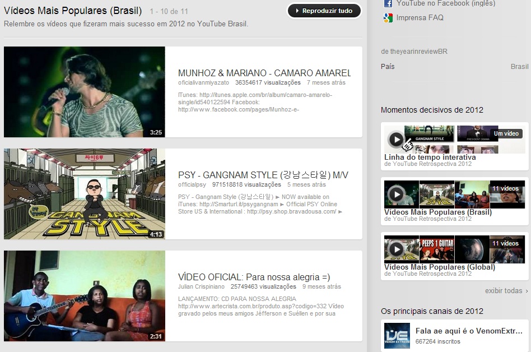
Task: Click the Google icon beside Imprensa FAQ
Action: coord(388,18)
